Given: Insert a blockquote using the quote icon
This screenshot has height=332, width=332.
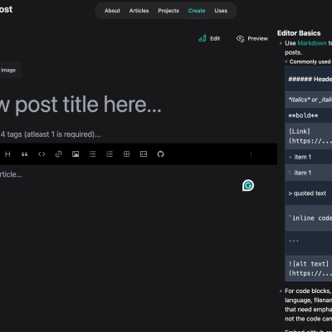Looking at the screenshot, I should (x=25, y=154).
